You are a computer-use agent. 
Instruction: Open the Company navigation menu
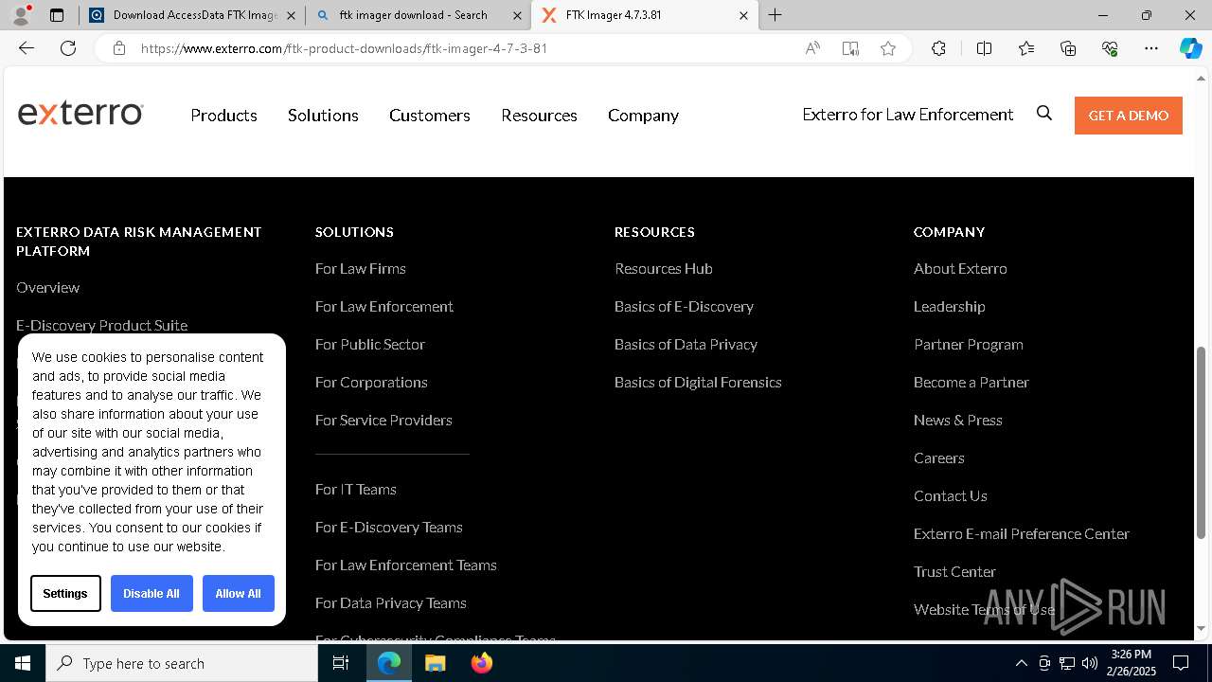coord(643,115)
